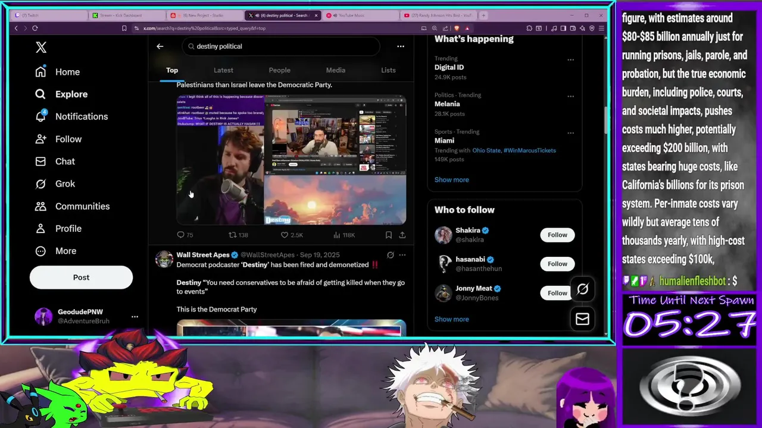Open the floating Grok button
The height and width of the screenshot is (428, 762).
click(582, 289)
